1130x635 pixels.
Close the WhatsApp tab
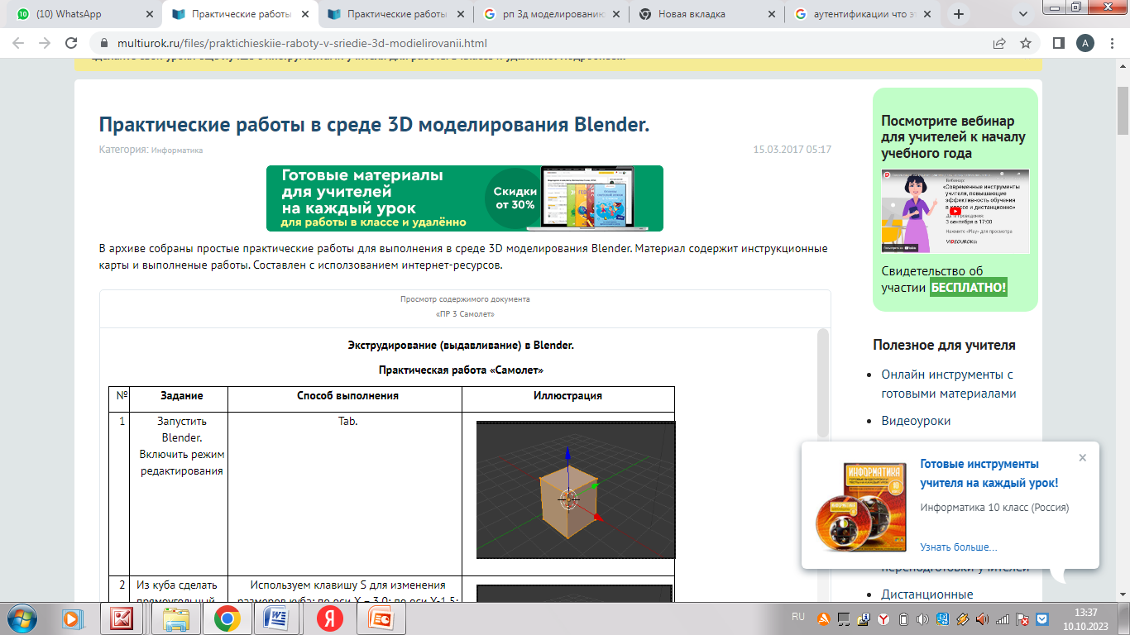point(149,14)
